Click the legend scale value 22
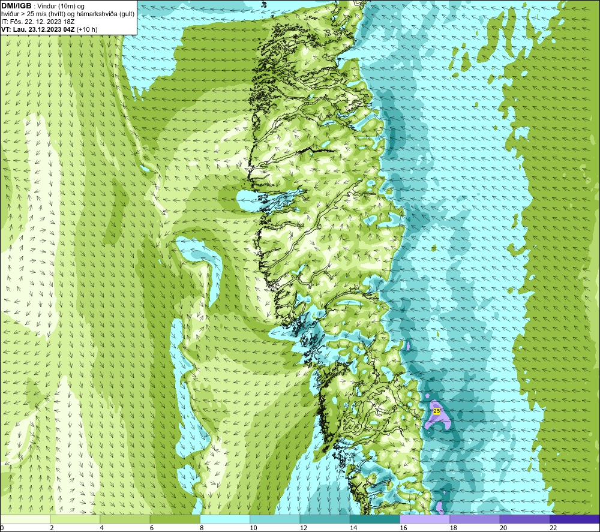Viewport: 600px width, 532px height. pos(553,528)
